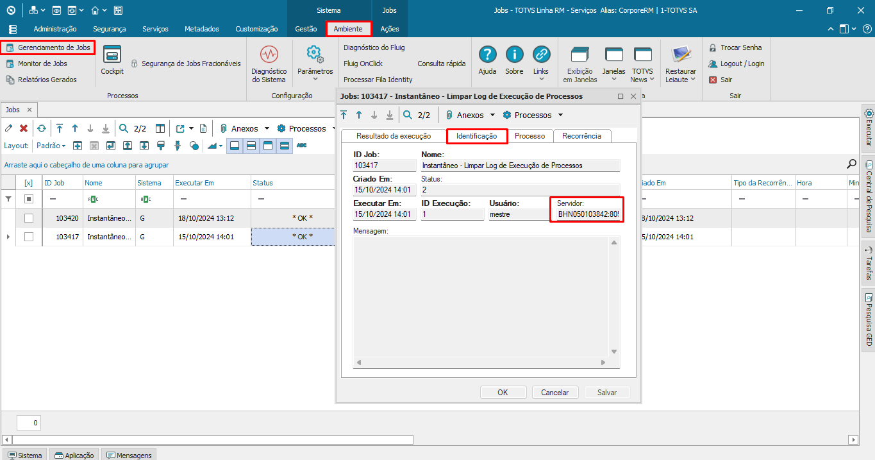Expand the Restaurar Leiaute dropdown

point(694,80)
